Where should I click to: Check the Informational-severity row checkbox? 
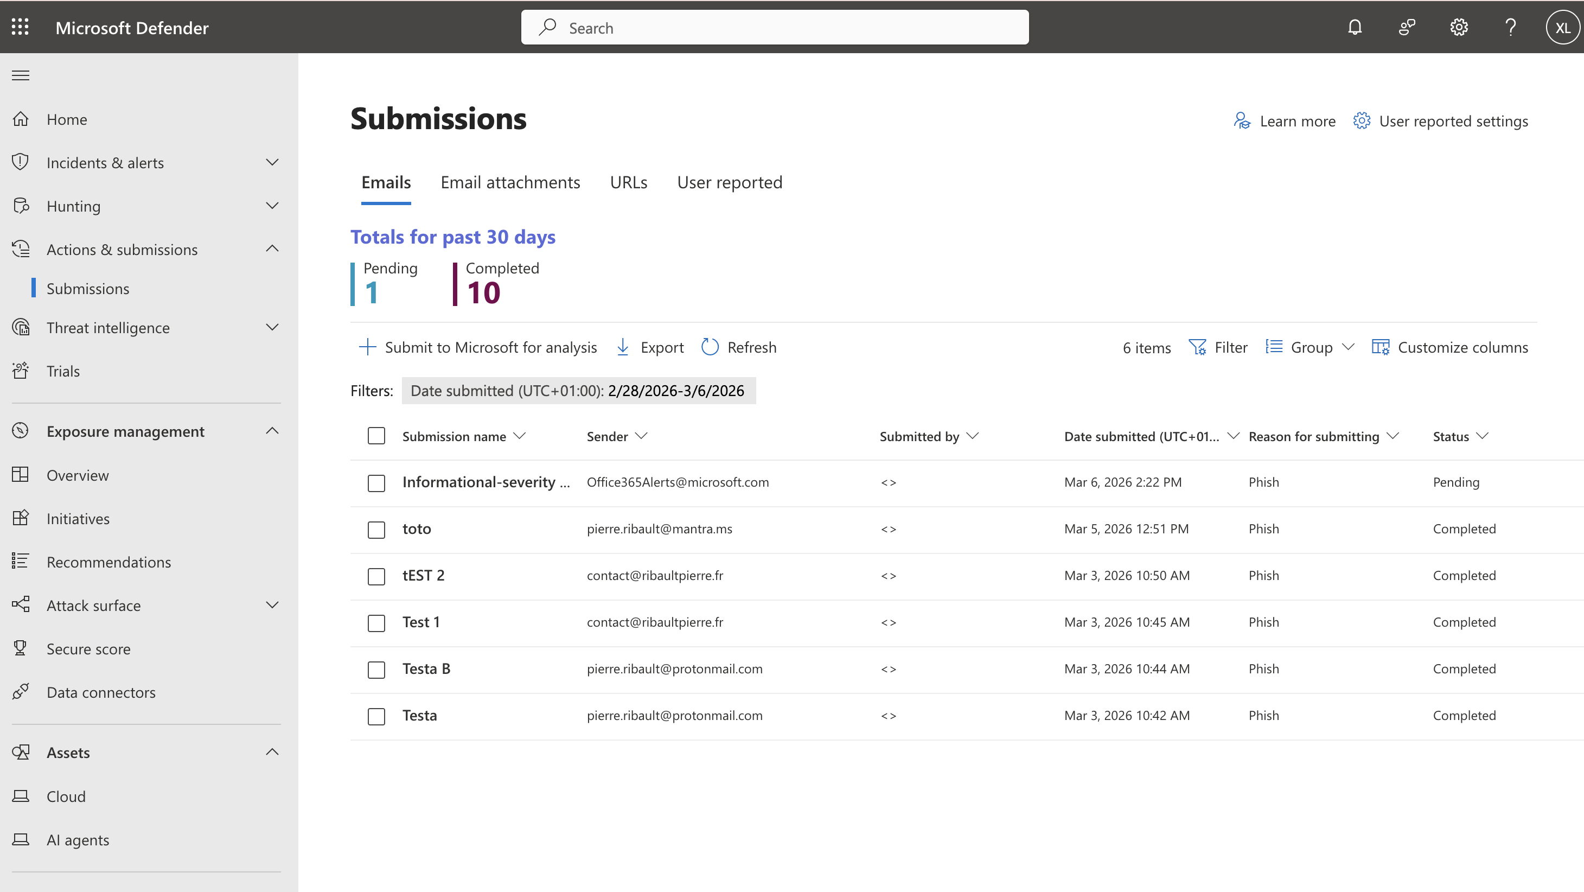coord(376,483)
